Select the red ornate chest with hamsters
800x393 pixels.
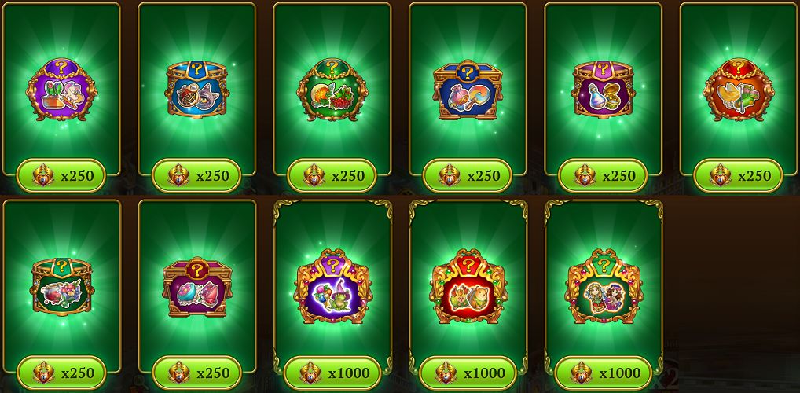click(x=468, y=286)
